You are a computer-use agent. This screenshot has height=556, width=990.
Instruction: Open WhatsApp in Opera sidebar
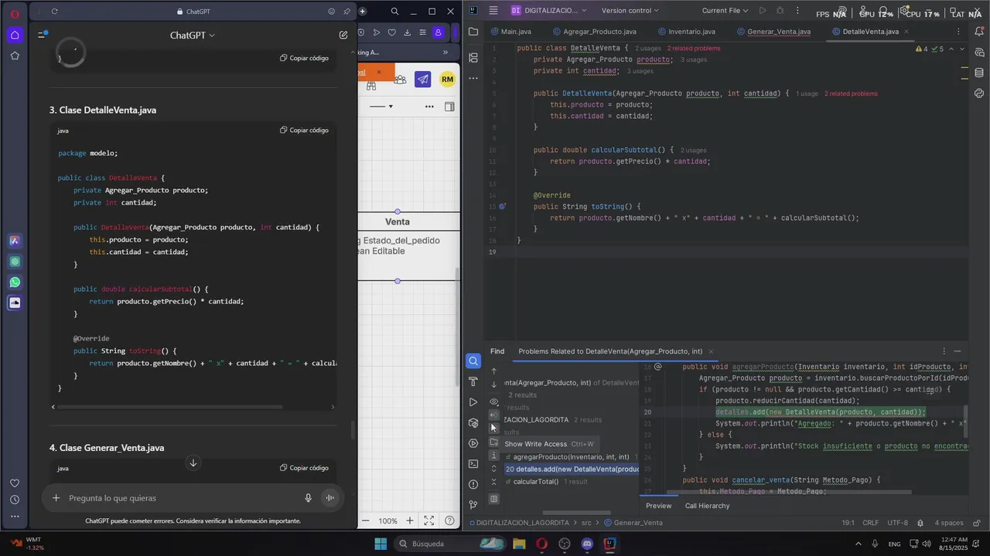pos(15,283)
